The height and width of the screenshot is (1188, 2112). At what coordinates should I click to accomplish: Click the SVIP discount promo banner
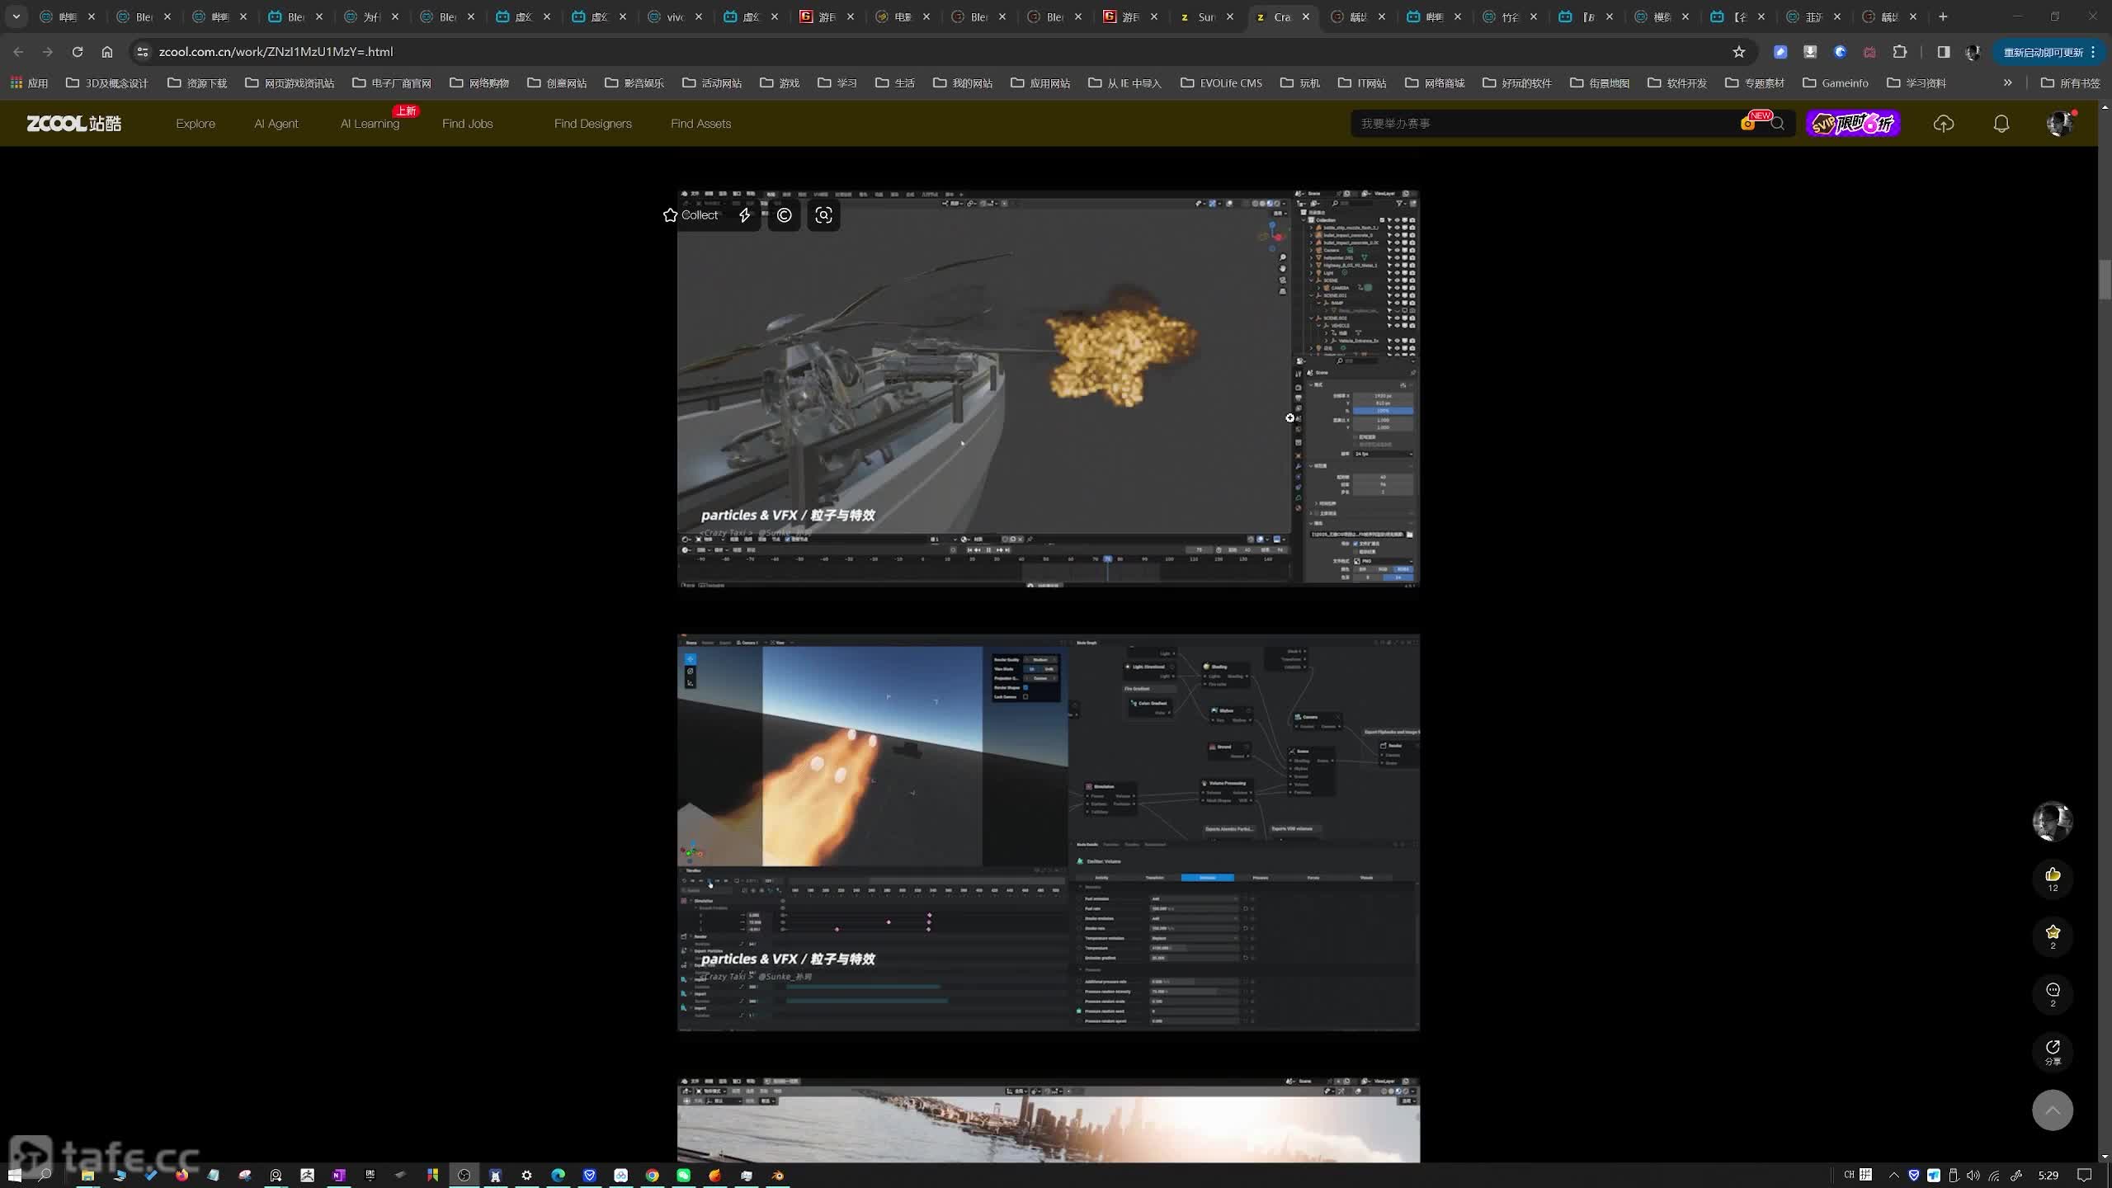point(1853,124)
